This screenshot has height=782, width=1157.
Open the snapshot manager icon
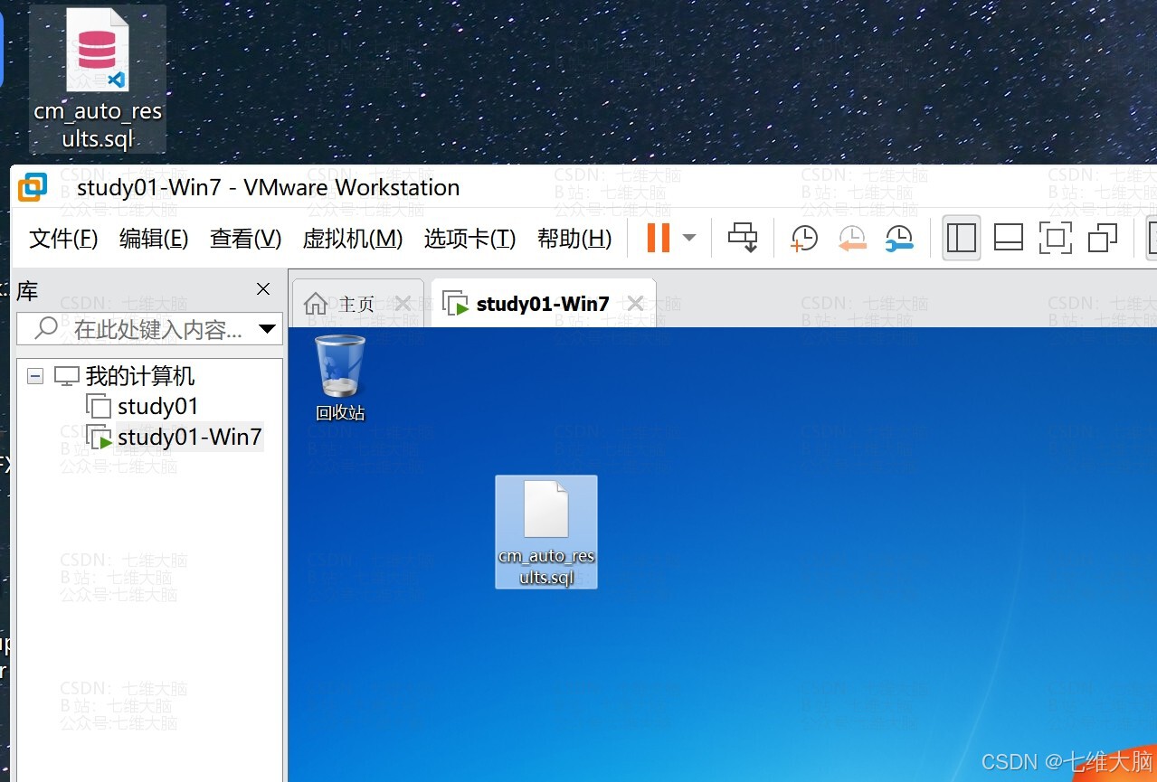pos(899,239)
